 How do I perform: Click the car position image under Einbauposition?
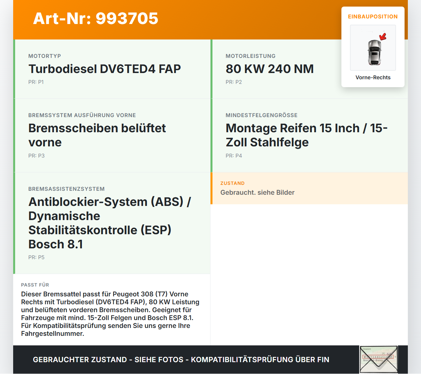point(373,48)
